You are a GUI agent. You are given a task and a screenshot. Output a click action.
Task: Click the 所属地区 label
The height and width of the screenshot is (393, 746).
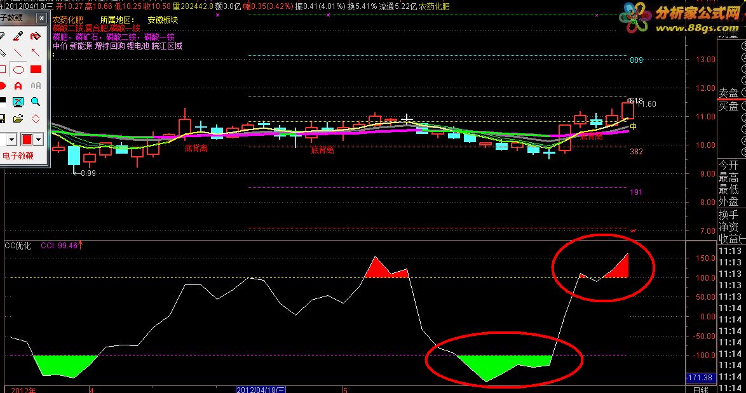tap(118, 20)
